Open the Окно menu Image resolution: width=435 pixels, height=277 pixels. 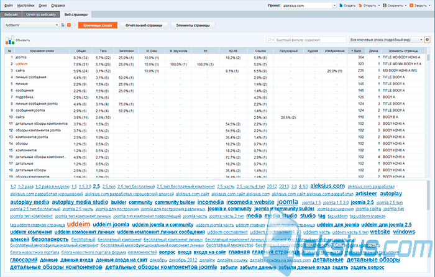pyautogui.click(x=43, y=5)
